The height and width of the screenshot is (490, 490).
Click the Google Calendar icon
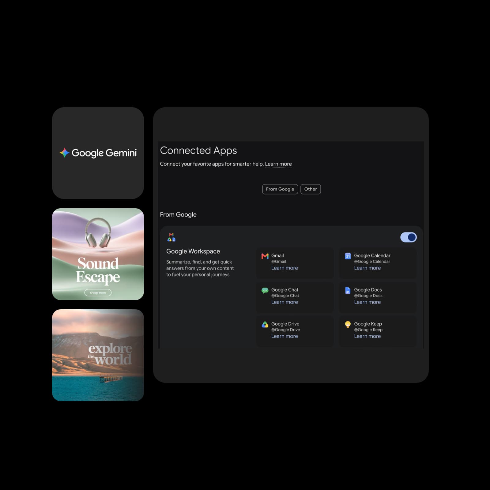click(348, 256)
